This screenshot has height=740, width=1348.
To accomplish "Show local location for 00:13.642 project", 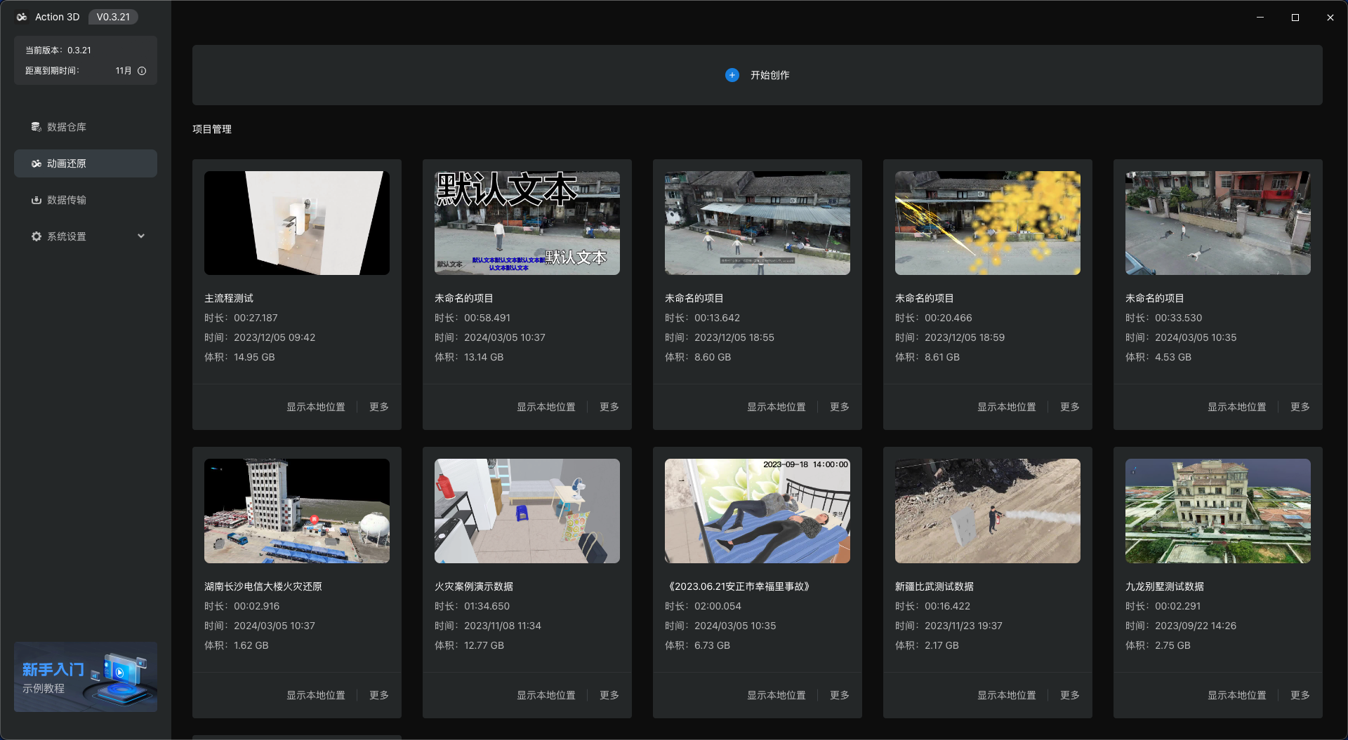I will click(x=776, y=407).
